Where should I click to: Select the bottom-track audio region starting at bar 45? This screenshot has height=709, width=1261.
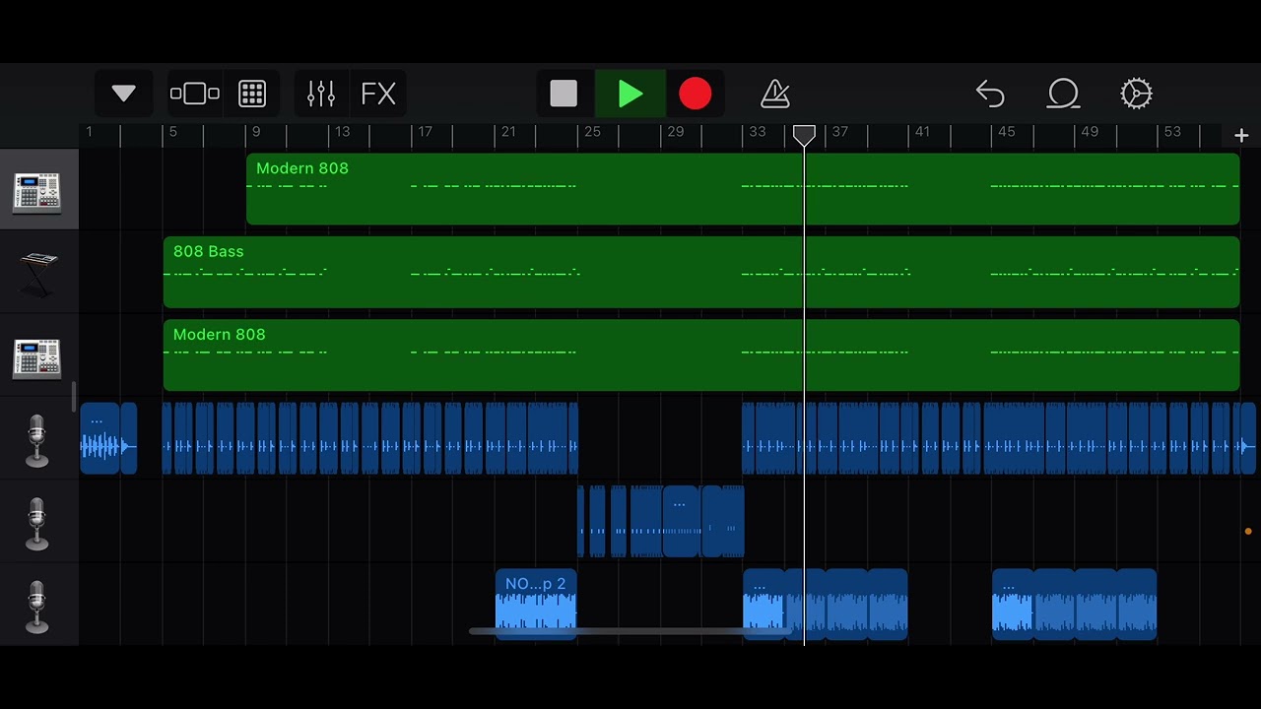pyautogui.click(x=1013, y=604)
